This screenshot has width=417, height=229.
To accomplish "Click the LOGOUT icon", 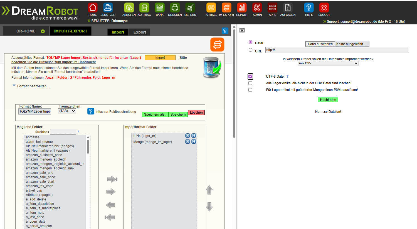I will click(324, 8).
